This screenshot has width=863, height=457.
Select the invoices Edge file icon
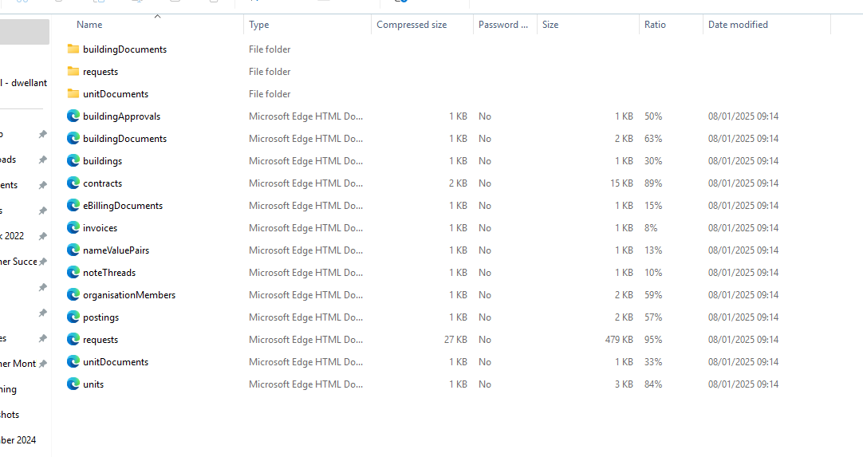[x=73, y=228]
